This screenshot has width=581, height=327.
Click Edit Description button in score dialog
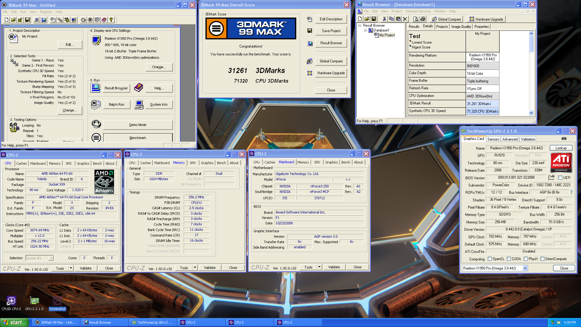tap(331, 19)
